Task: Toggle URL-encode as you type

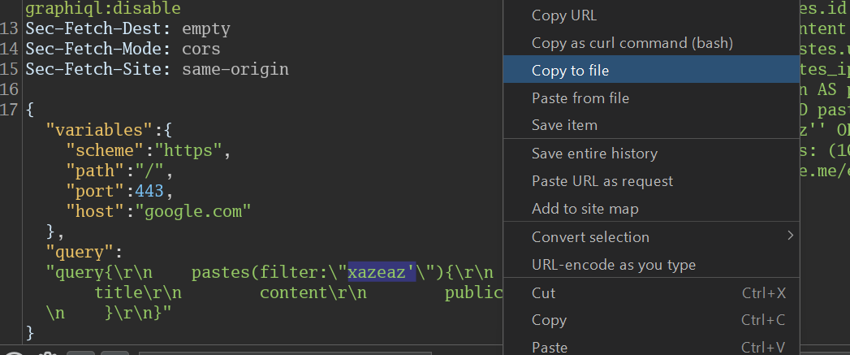Action: click(x=651, y=264)
